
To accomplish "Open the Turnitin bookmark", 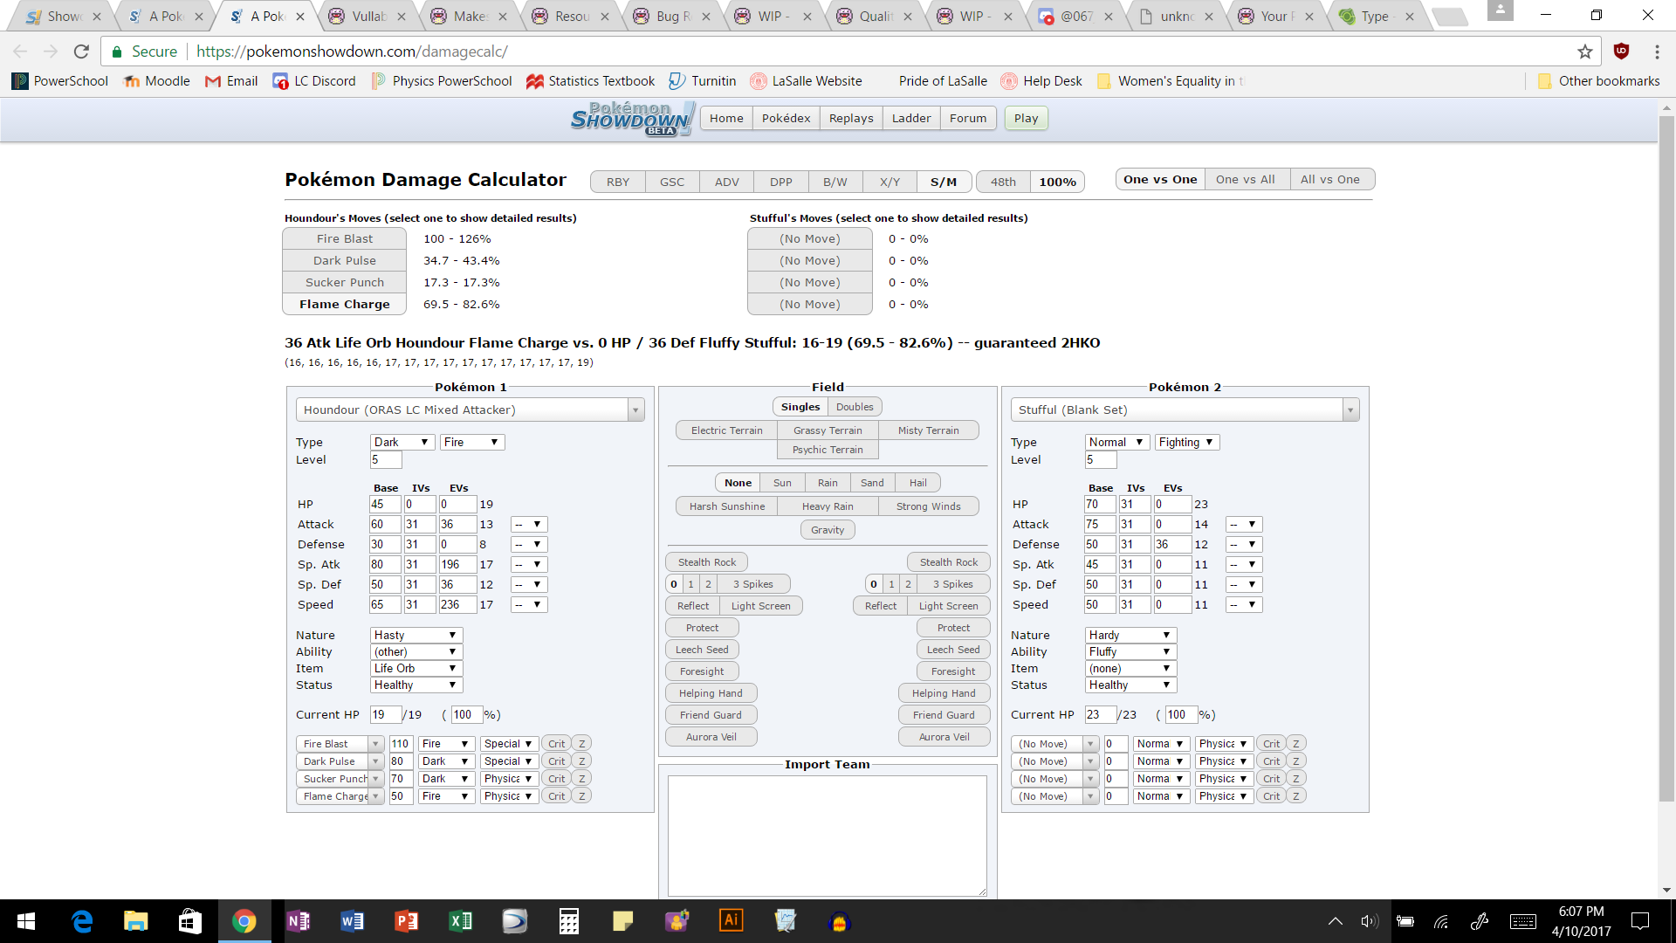I will click(x=703, y=81).
